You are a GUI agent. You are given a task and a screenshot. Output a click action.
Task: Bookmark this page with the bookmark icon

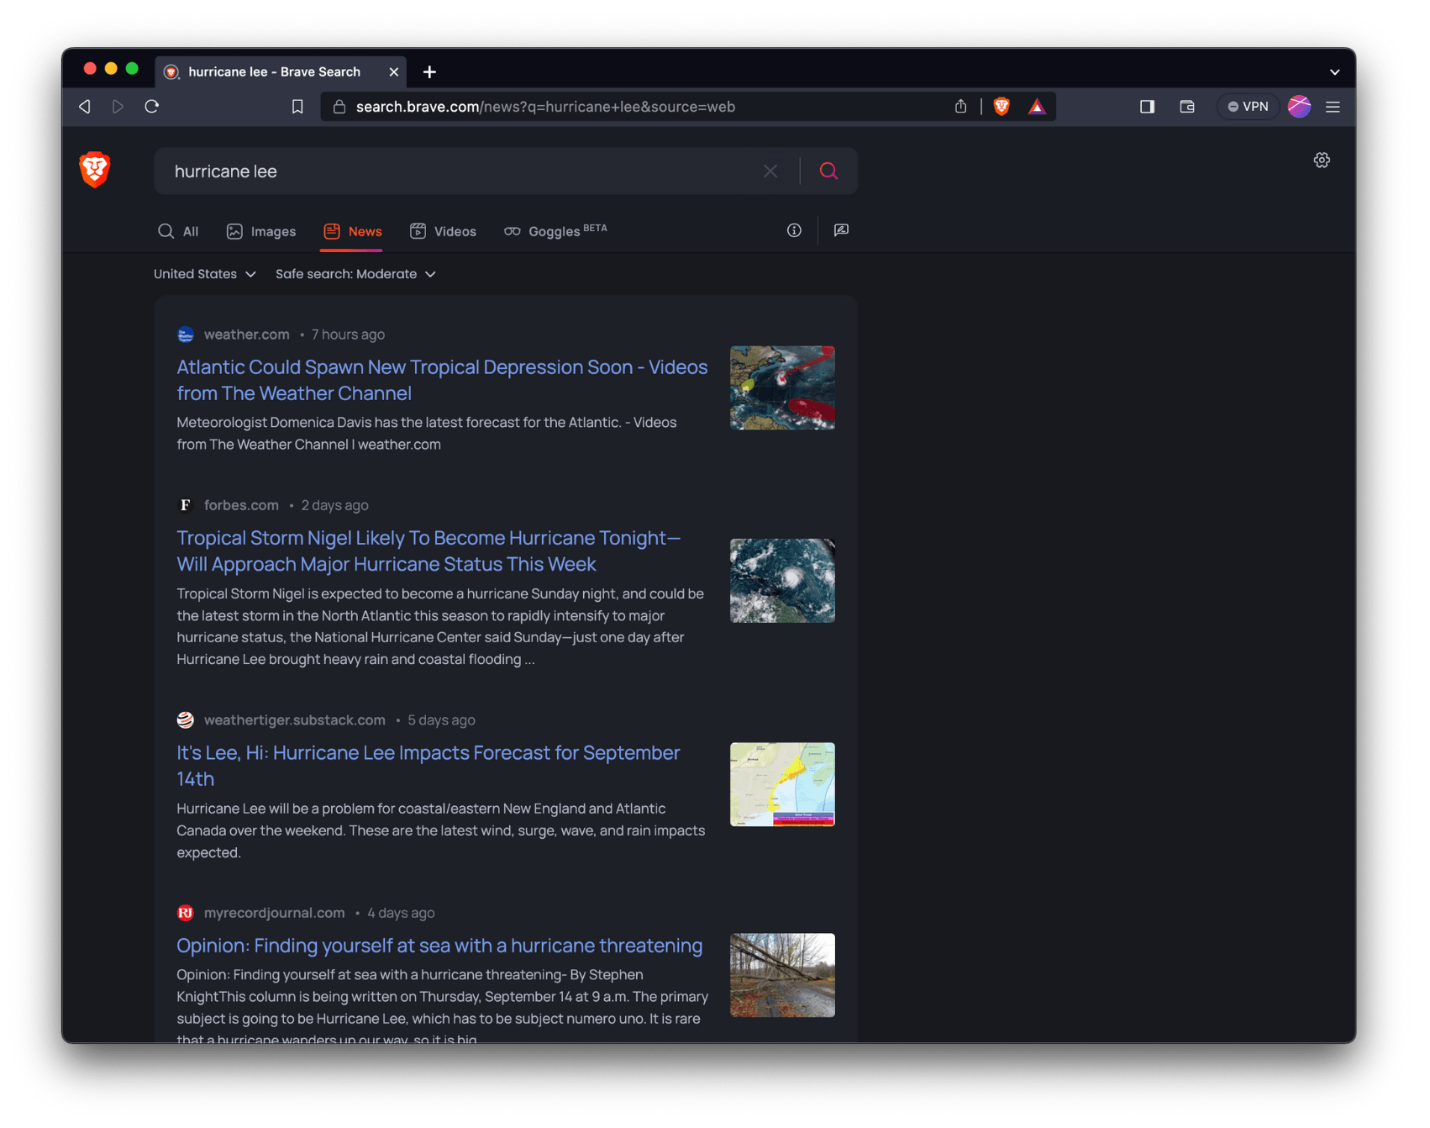tap(297, 107)
